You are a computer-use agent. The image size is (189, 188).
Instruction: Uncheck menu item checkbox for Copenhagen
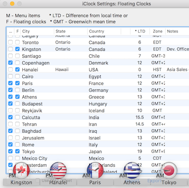coord(10,63)
